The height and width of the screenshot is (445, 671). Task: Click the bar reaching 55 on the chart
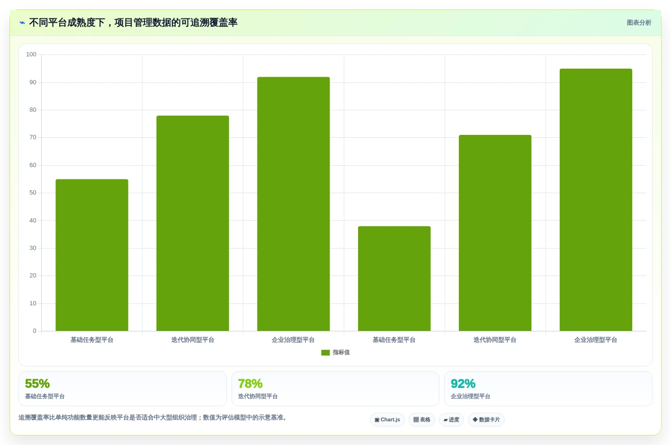92,255
